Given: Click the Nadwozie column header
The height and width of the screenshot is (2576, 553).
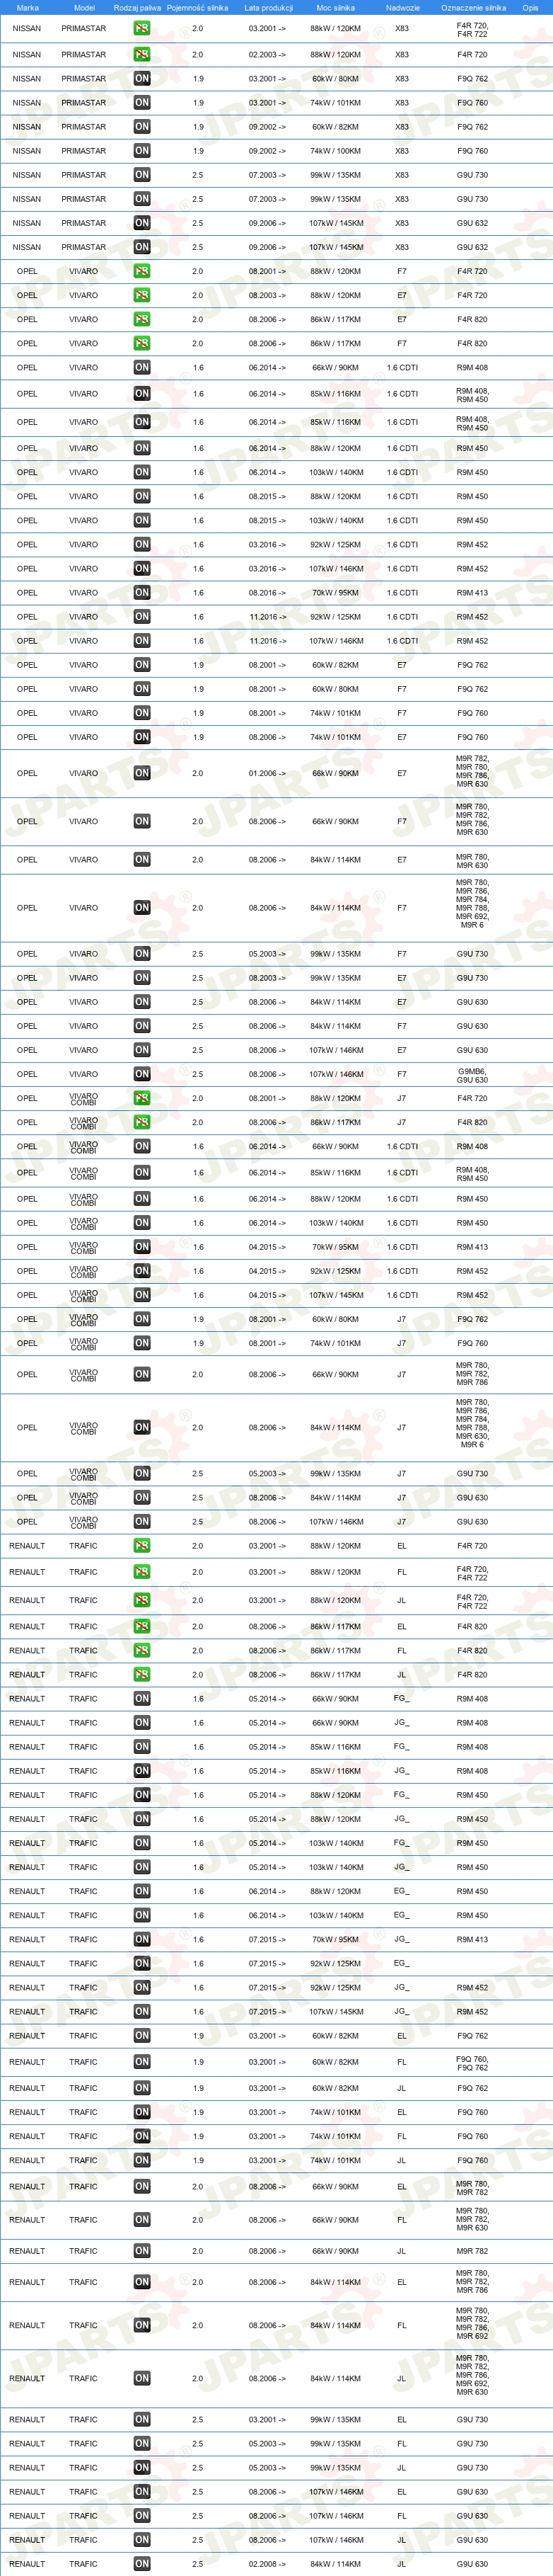Looking at the screenshot, I should coord(402,7).
